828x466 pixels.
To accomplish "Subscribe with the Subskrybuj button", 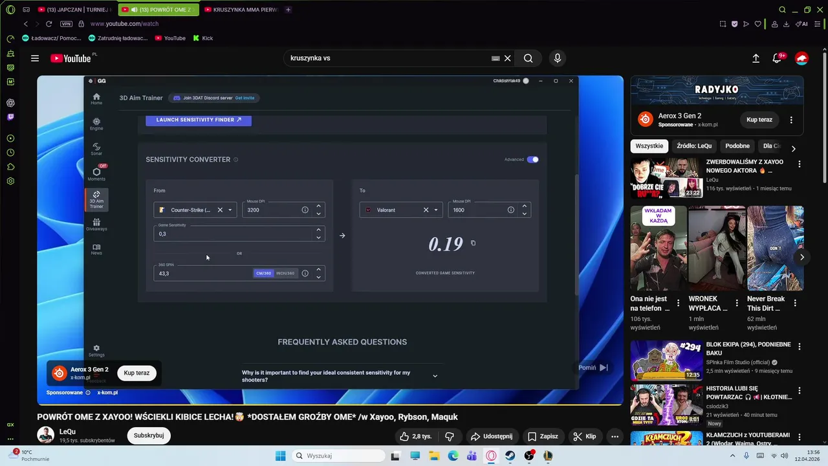I will tap(149, 436).
